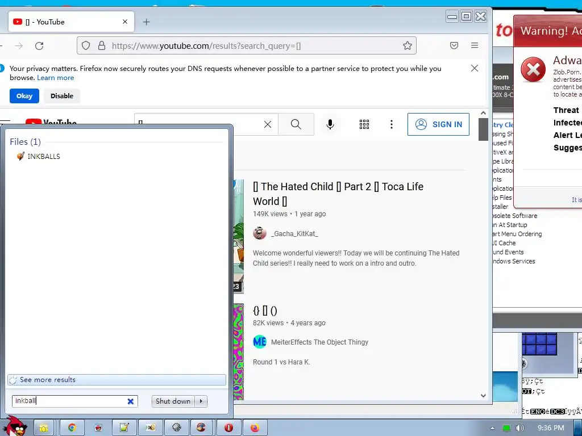This screenshot has width=582, height=436.
Task: Click MeiterEffects ME channel avatar
Action: 259,341
